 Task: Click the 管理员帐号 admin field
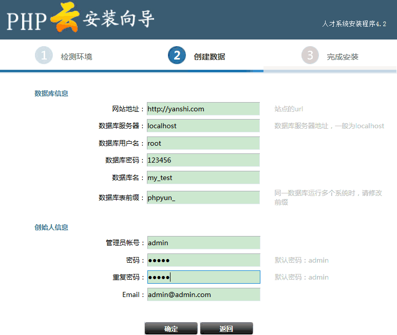tap(203, 243)
